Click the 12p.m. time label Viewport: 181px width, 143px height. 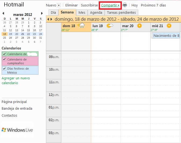click(x=54, y=95)
